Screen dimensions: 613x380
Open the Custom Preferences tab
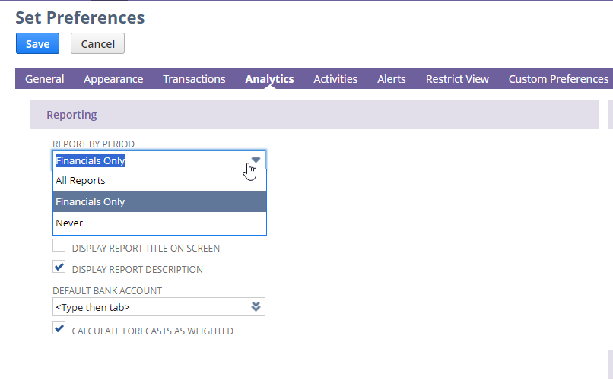coord(558,79)
